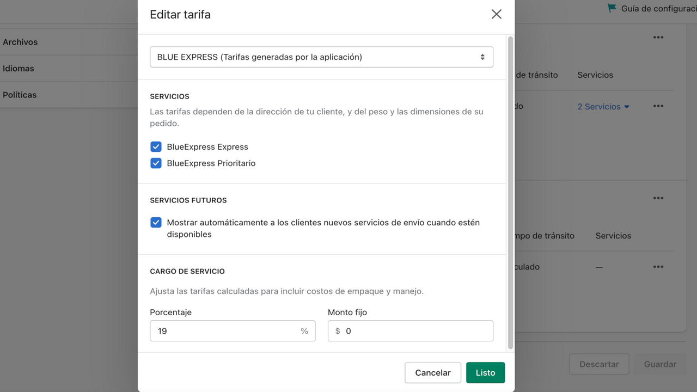Open more options in the 2 Servicios row
The image size is (697, 392).
(x=658, y=106)
